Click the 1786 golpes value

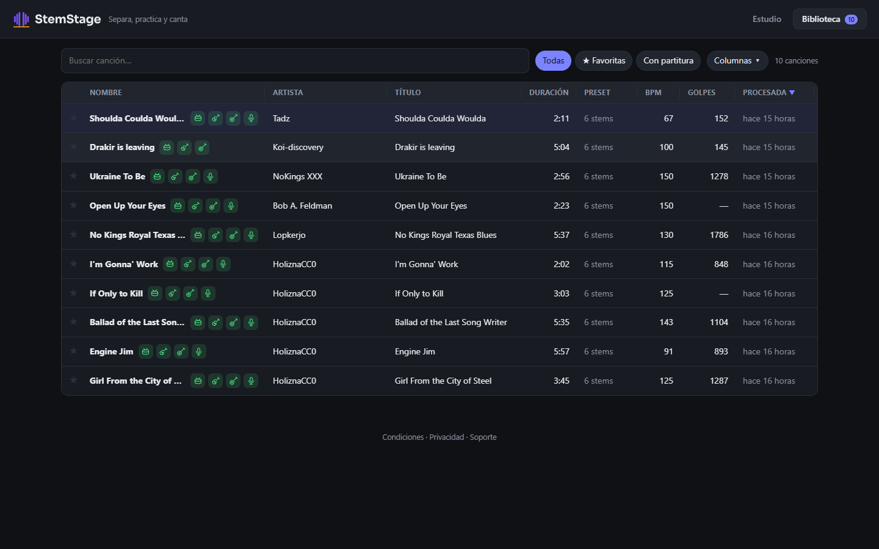tap(719, 235)
